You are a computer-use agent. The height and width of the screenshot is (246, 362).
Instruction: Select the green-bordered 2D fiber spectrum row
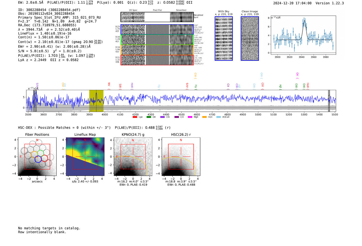tap(157, 40)
